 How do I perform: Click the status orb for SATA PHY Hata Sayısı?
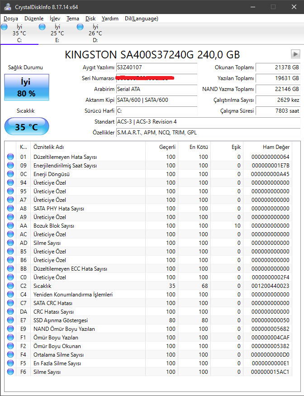tap(10, 208)
